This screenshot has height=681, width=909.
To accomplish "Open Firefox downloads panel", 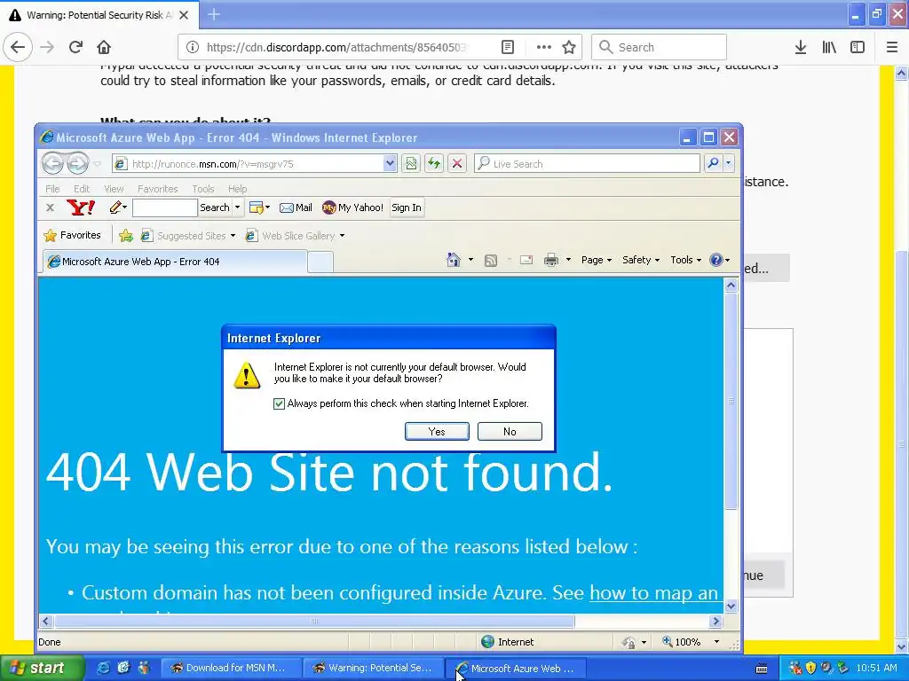I will coord(801,48).
